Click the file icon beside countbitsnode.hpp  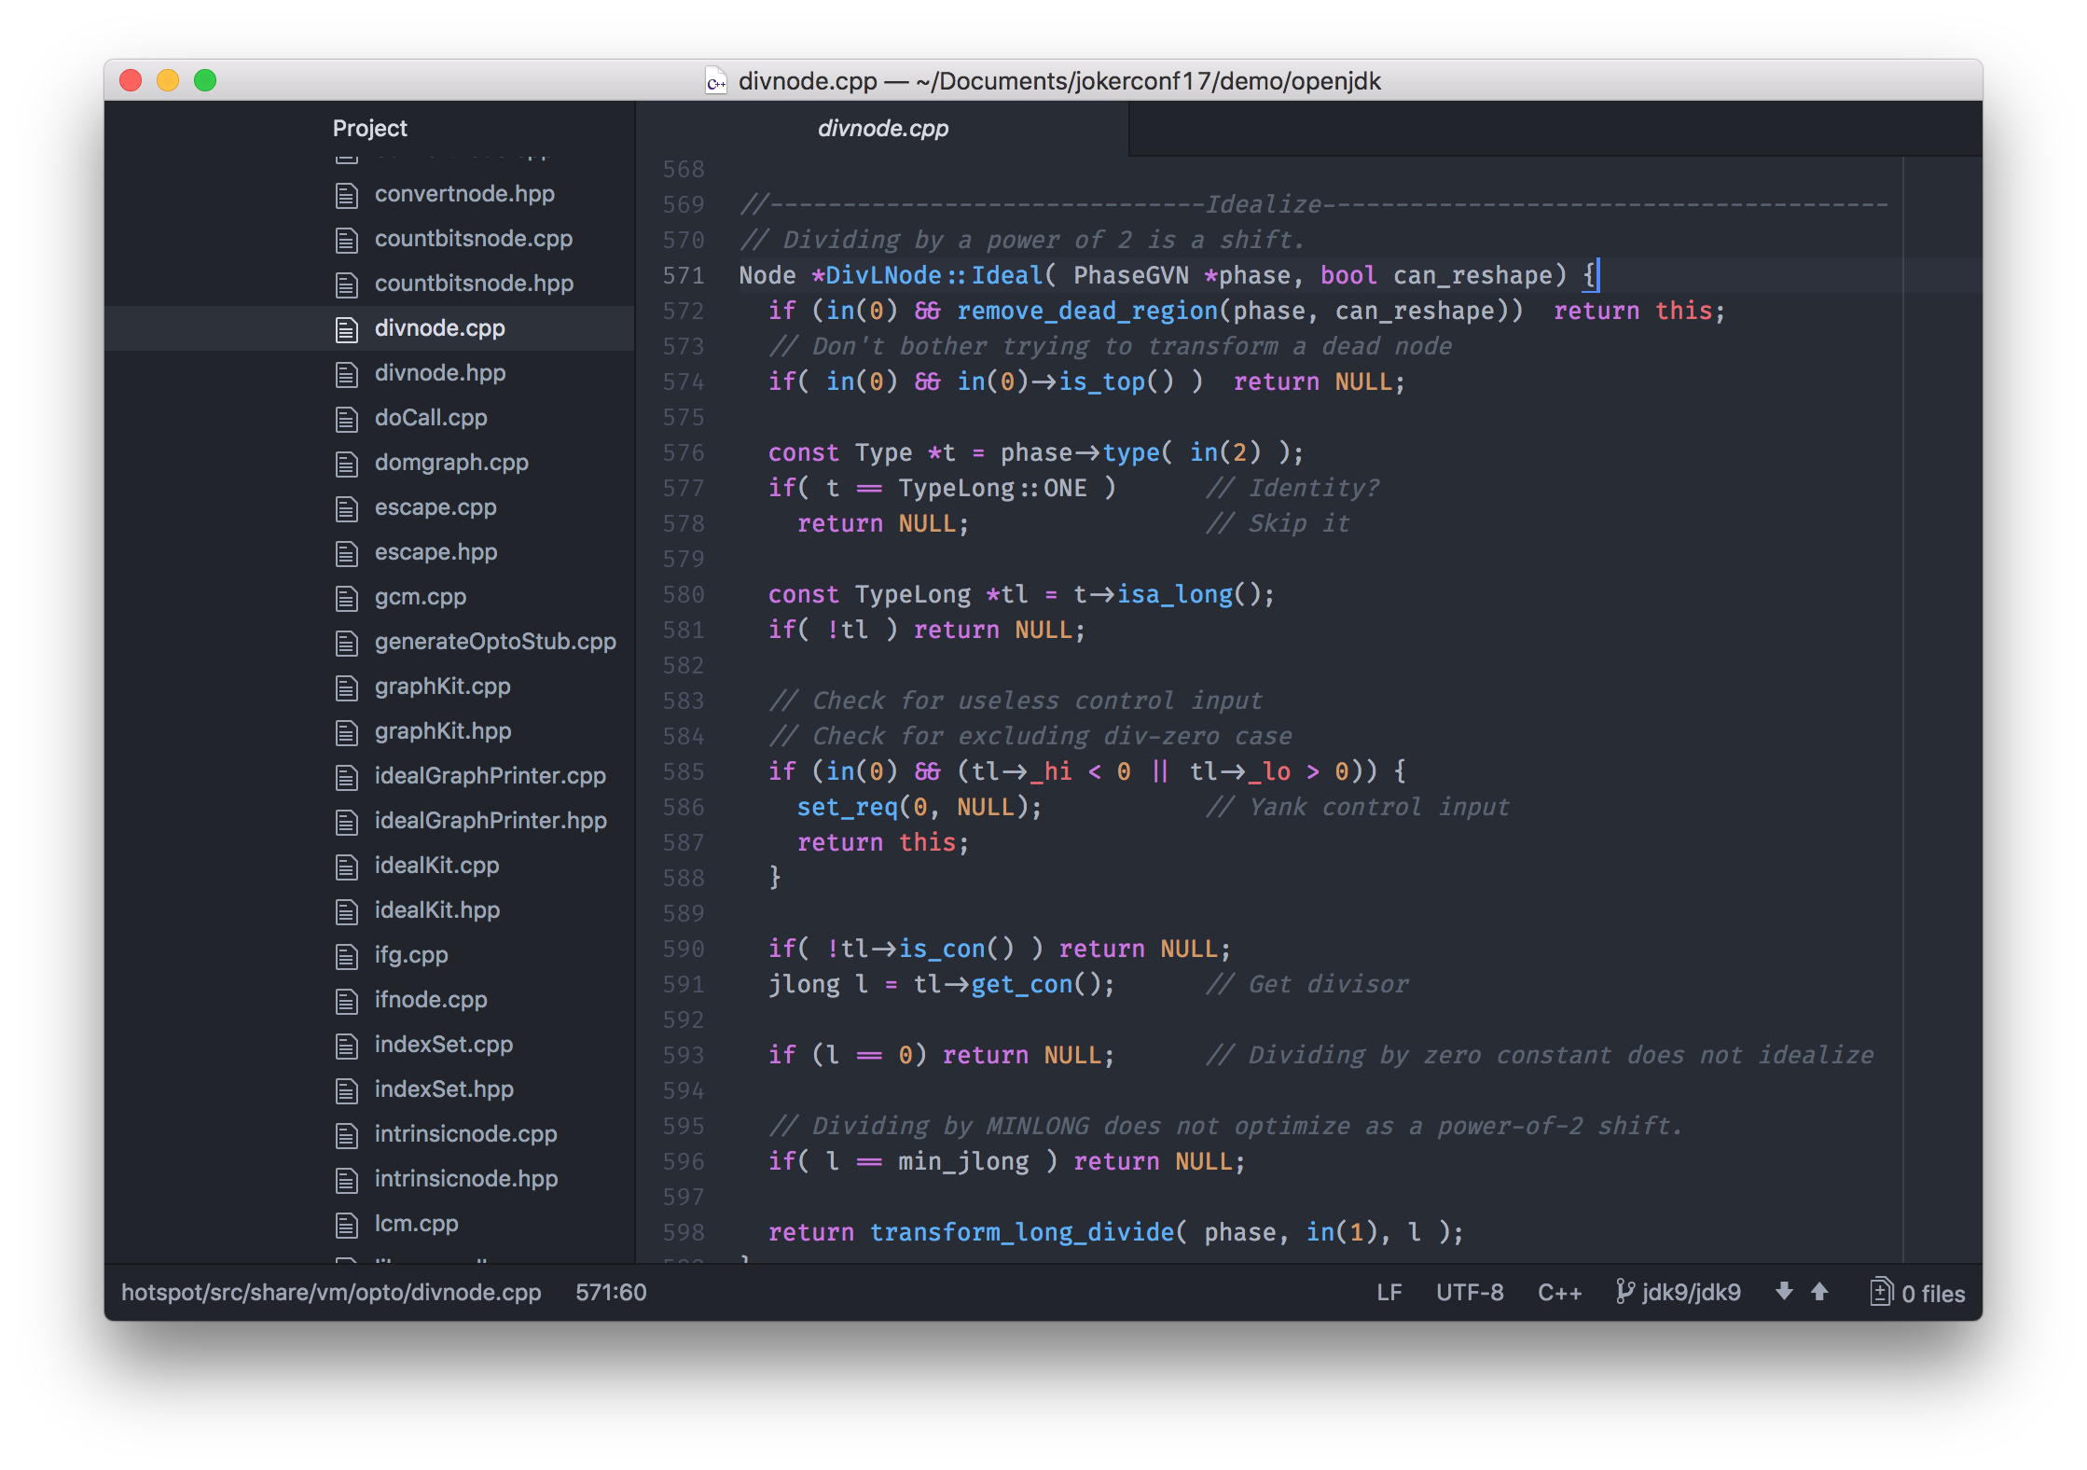tap(347, 284)
